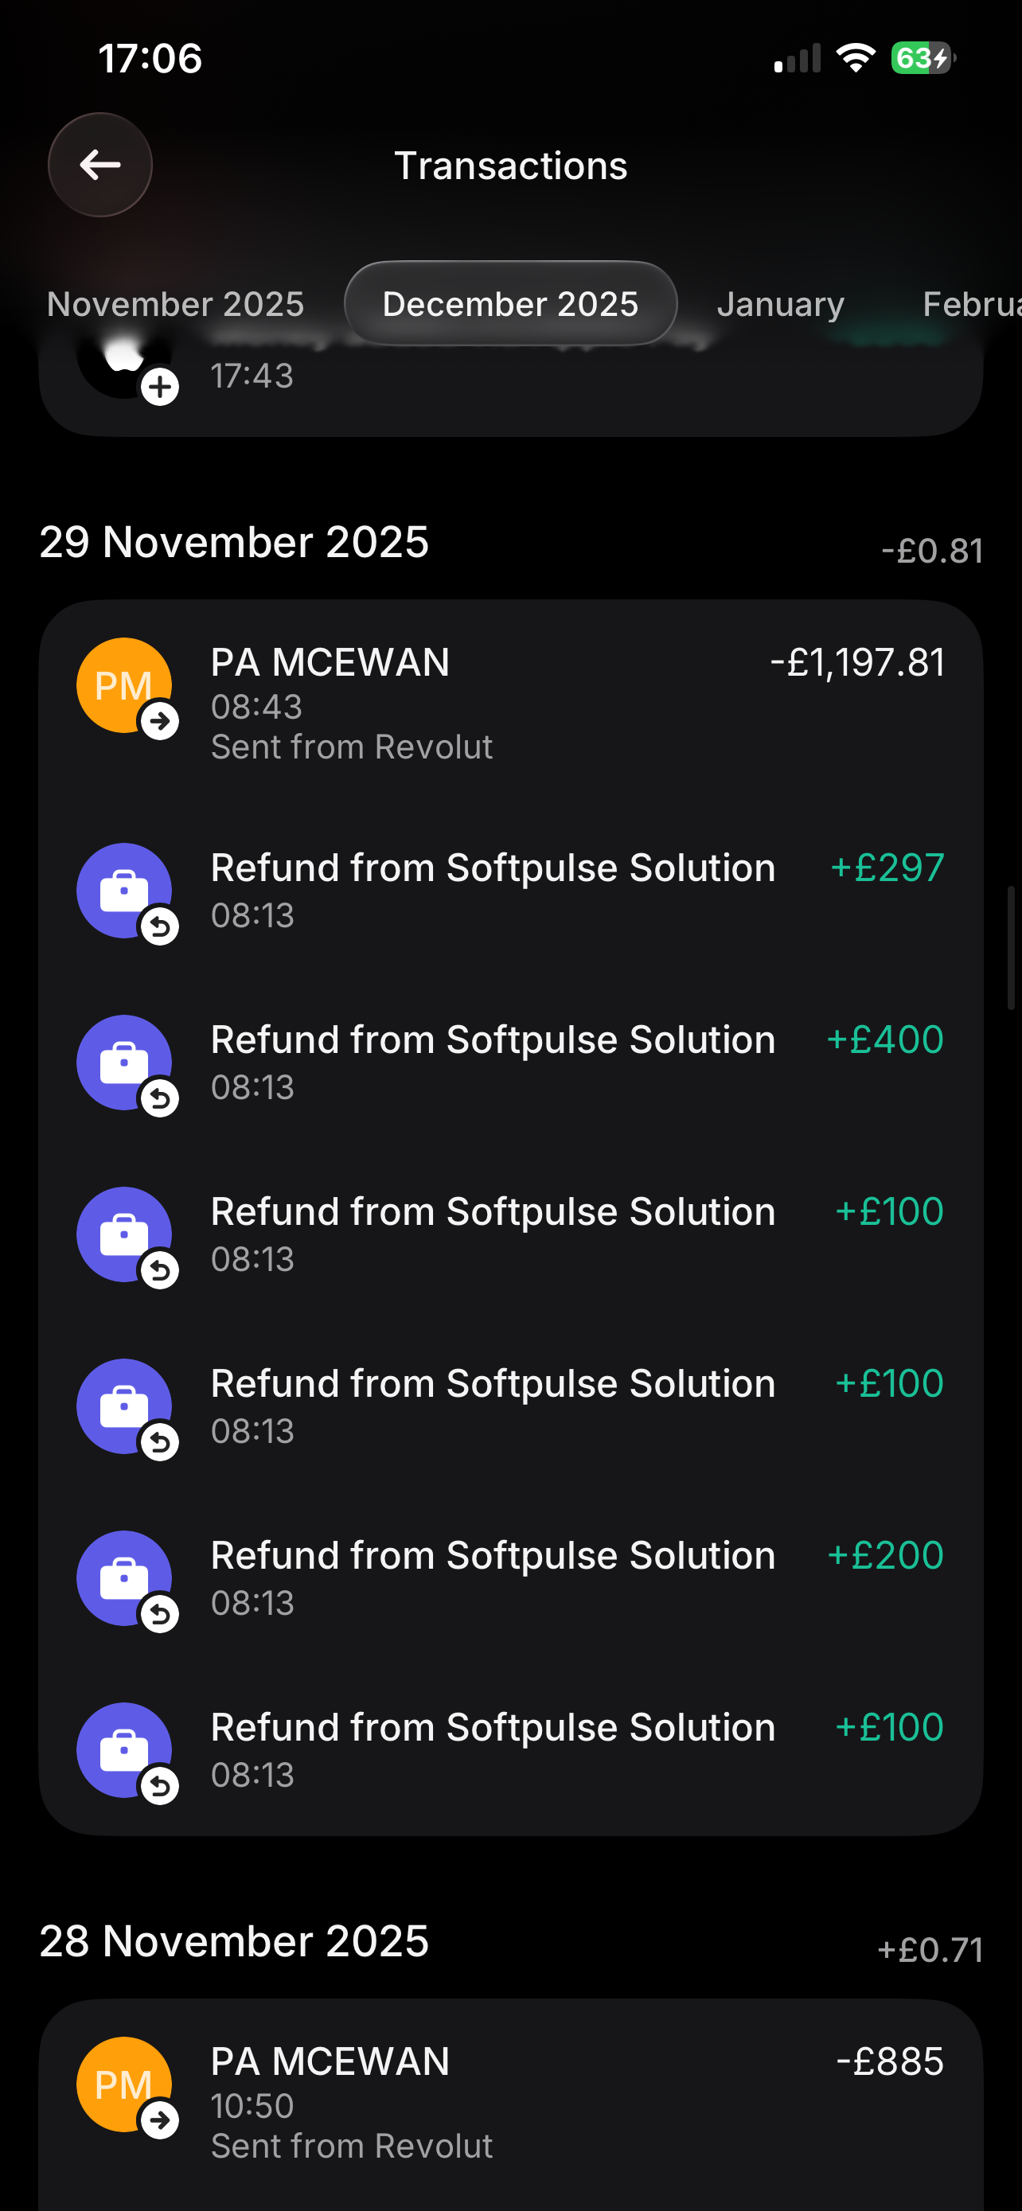Image resolution: width=1022 pixels, height=2211 pixels.
Task: Tap the Wi-Fi status icon
Action: pyautogui.click(x=855, y=58)
